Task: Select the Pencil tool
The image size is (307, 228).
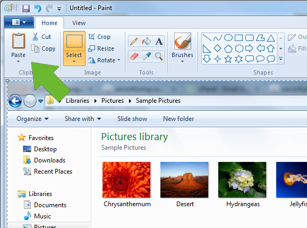Action: click(134, 42)
